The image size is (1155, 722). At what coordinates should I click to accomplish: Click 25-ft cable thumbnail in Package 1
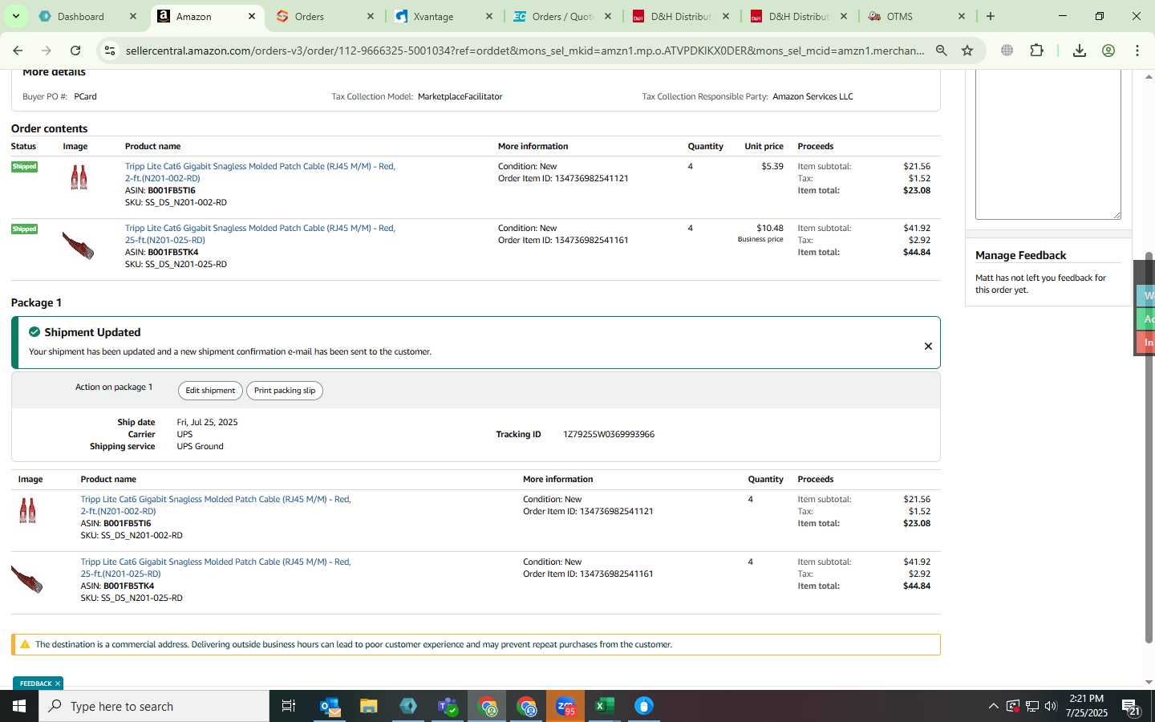26,579
